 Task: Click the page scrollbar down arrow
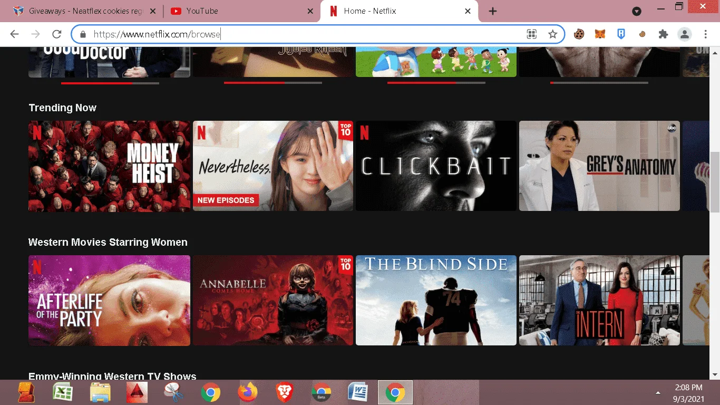click(715, 374)
